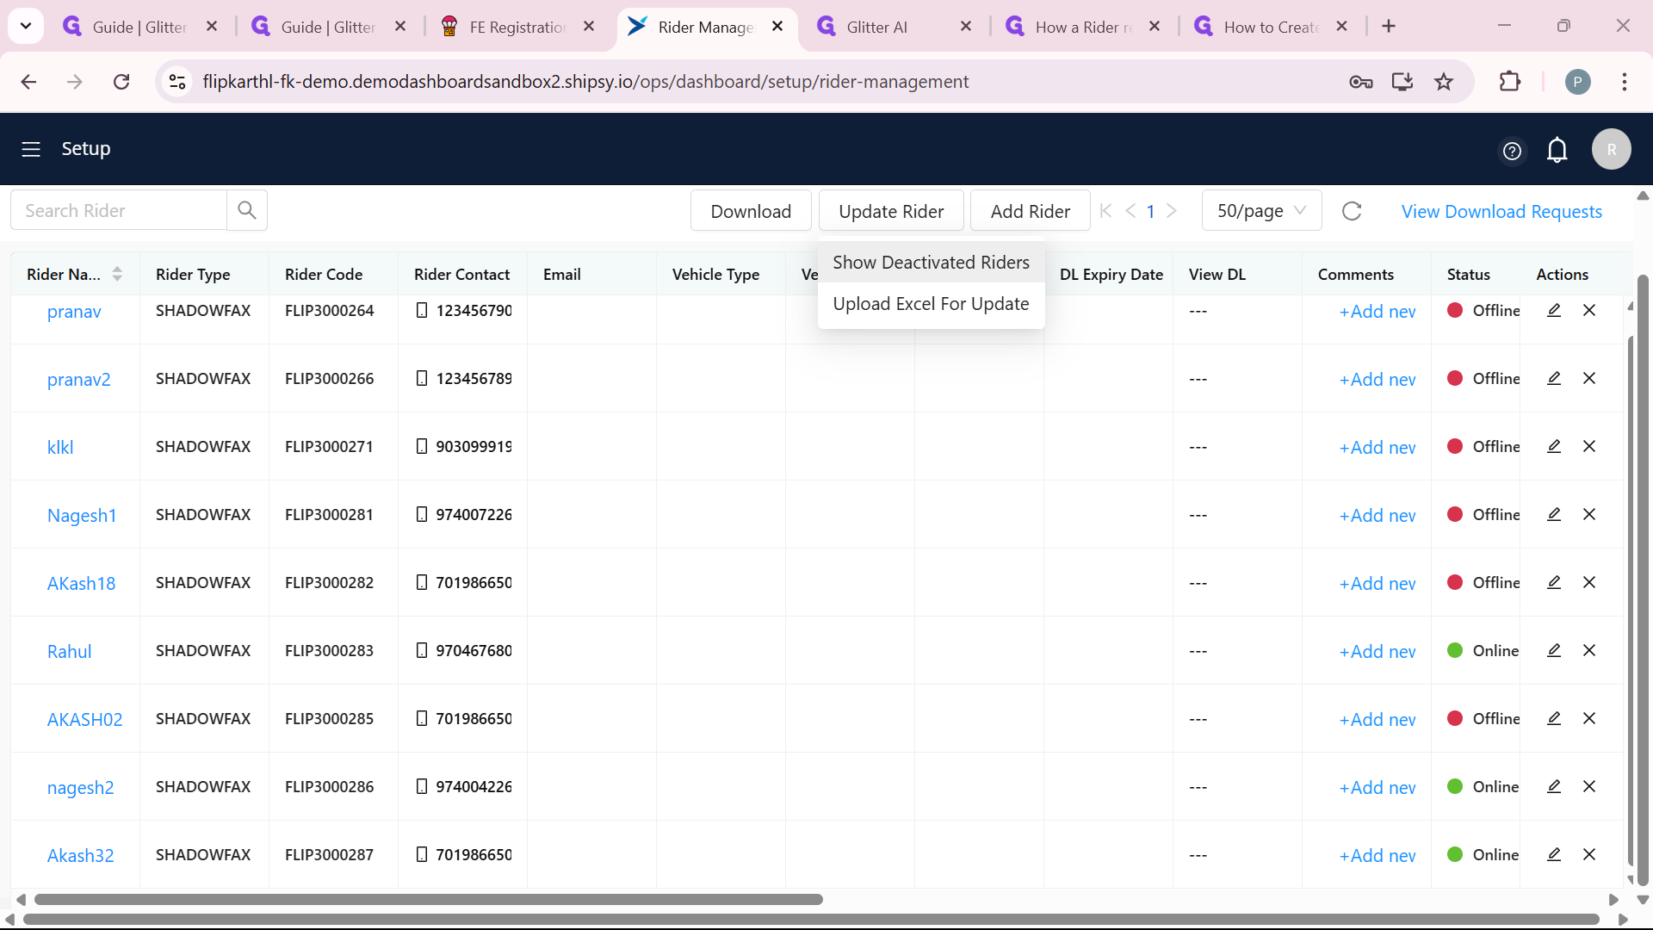
Task: Delete rider pranav2 with X icon
Action: [x=1589, y=378]
